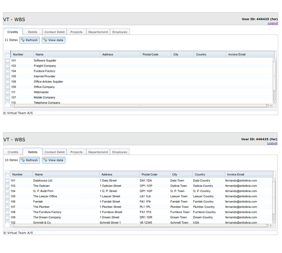282x253 pixels.
Task: Sort Debits table by Address column
Action: [119, 174]
